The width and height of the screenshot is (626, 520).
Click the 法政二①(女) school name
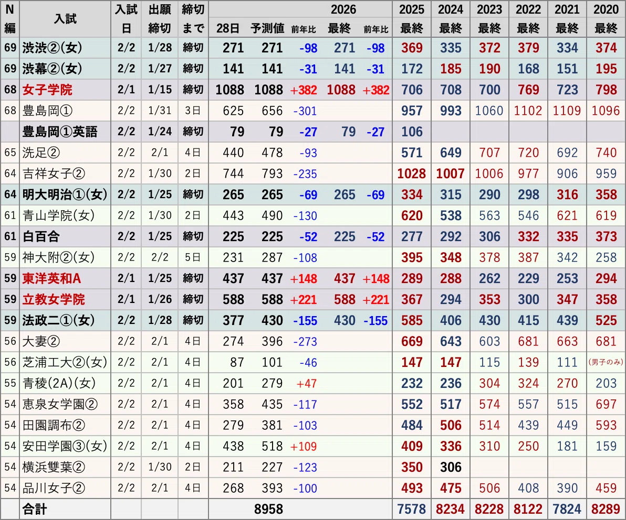coord(59,320)
